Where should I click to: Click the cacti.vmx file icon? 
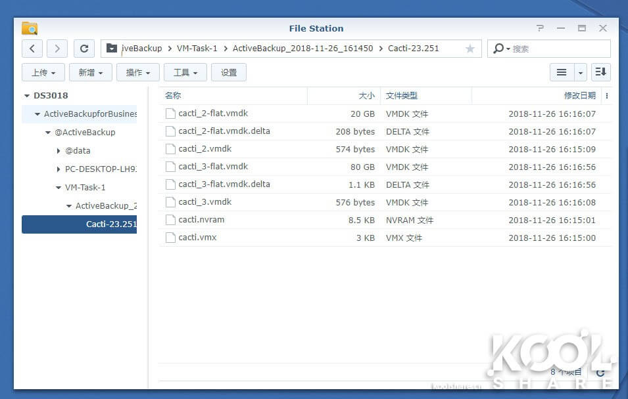(171, 238)
